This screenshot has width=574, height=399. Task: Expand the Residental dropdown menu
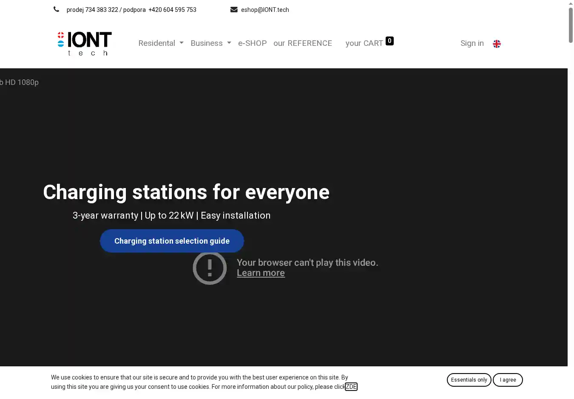pyautogui.click(x=161, y=43)
